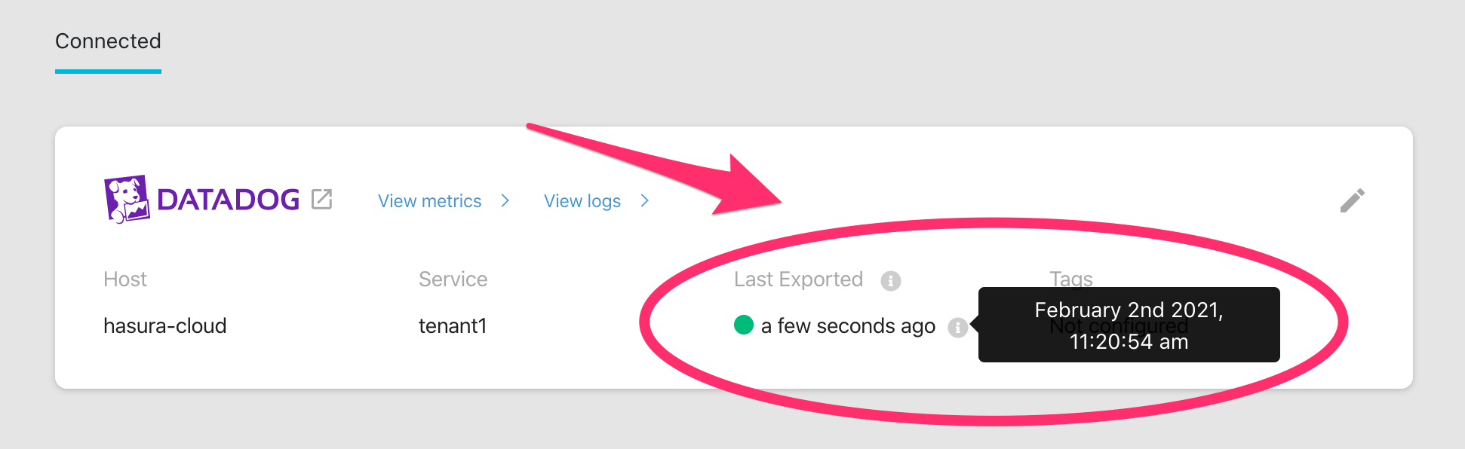The image size is (1465, 449).
Task: Click the green export status indicator
Action: (743, 325)
